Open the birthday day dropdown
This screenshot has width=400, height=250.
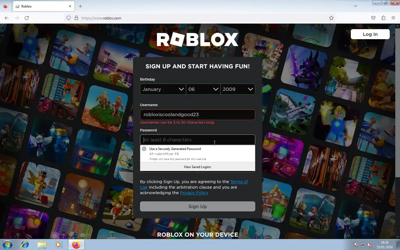(203, 89)
